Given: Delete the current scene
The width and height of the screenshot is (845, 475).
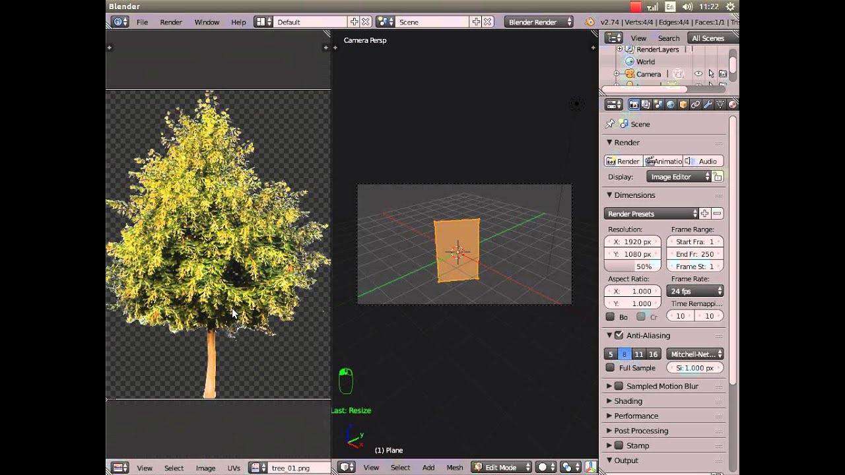Looking at the screenshot, I should coord(487,22).
